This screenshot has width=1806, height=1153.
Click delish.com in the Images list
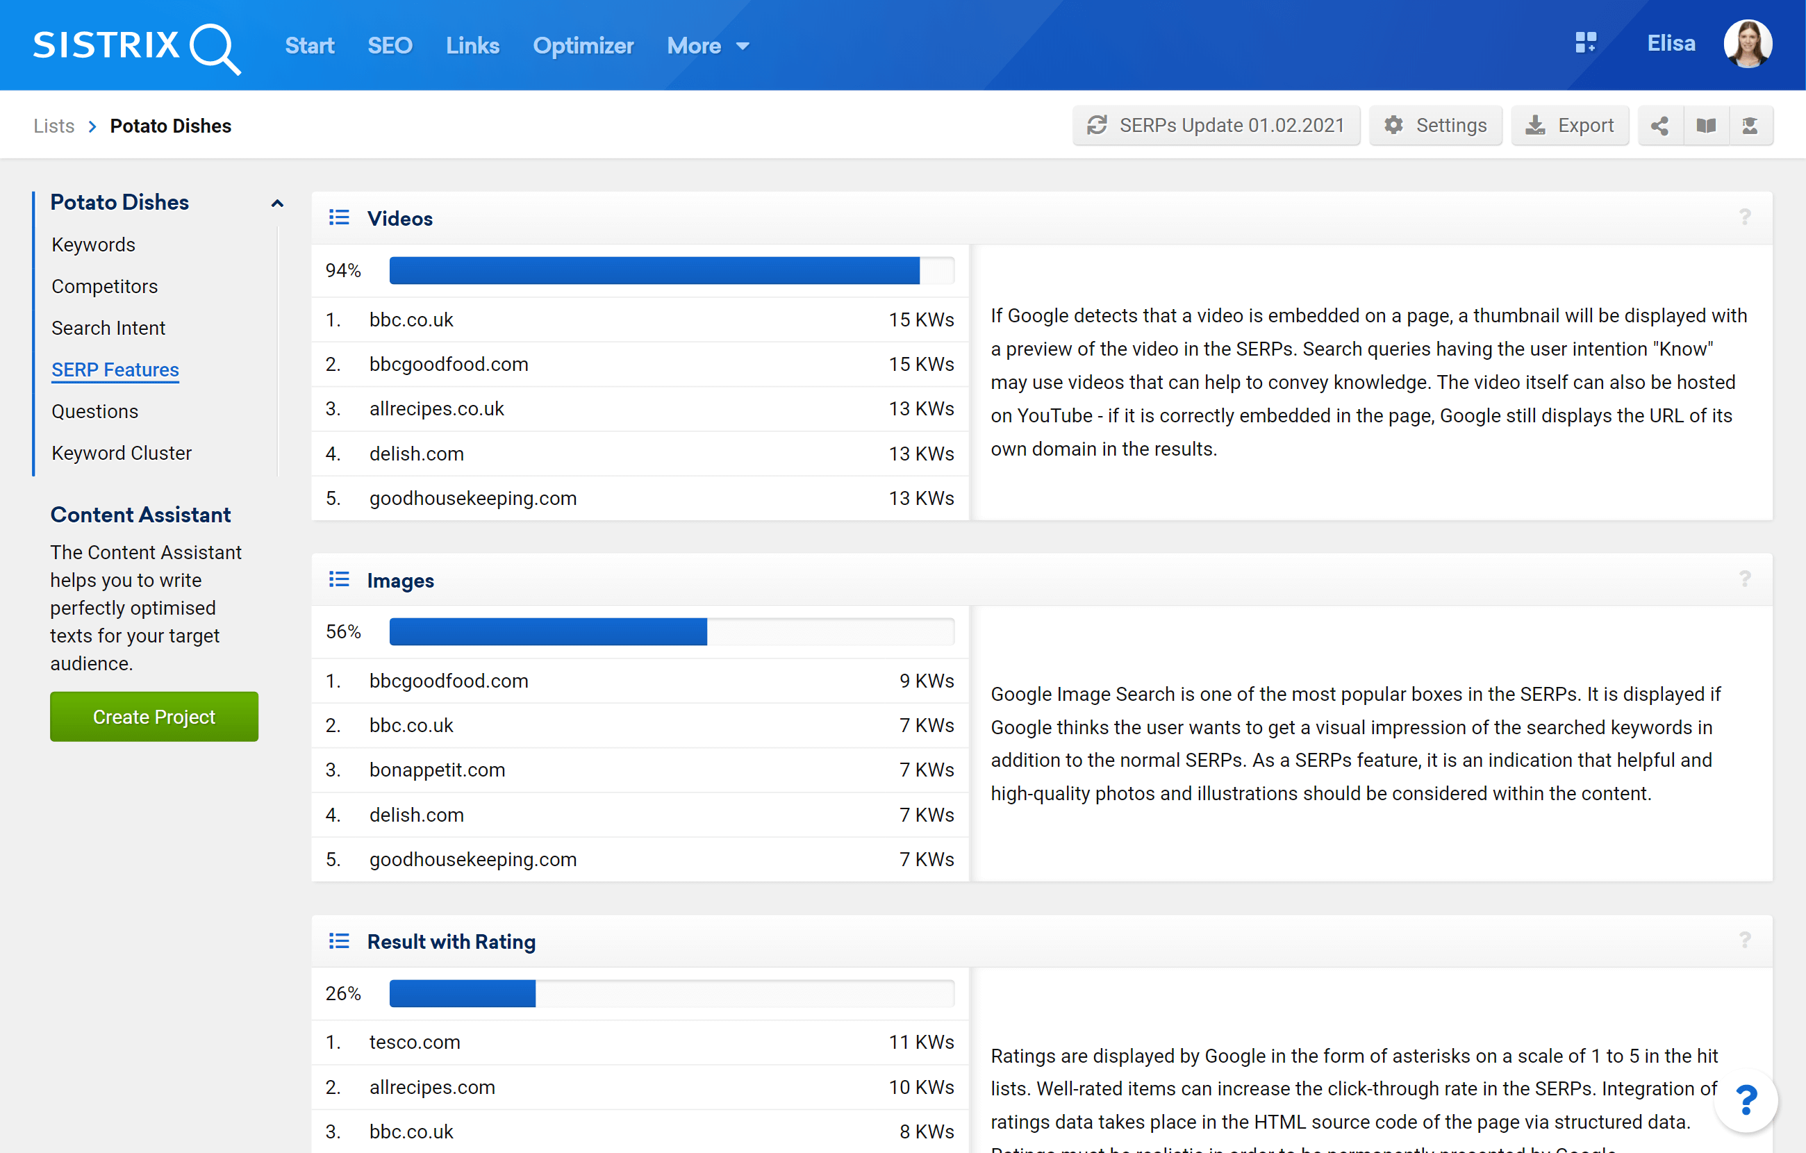pos(417,815)
